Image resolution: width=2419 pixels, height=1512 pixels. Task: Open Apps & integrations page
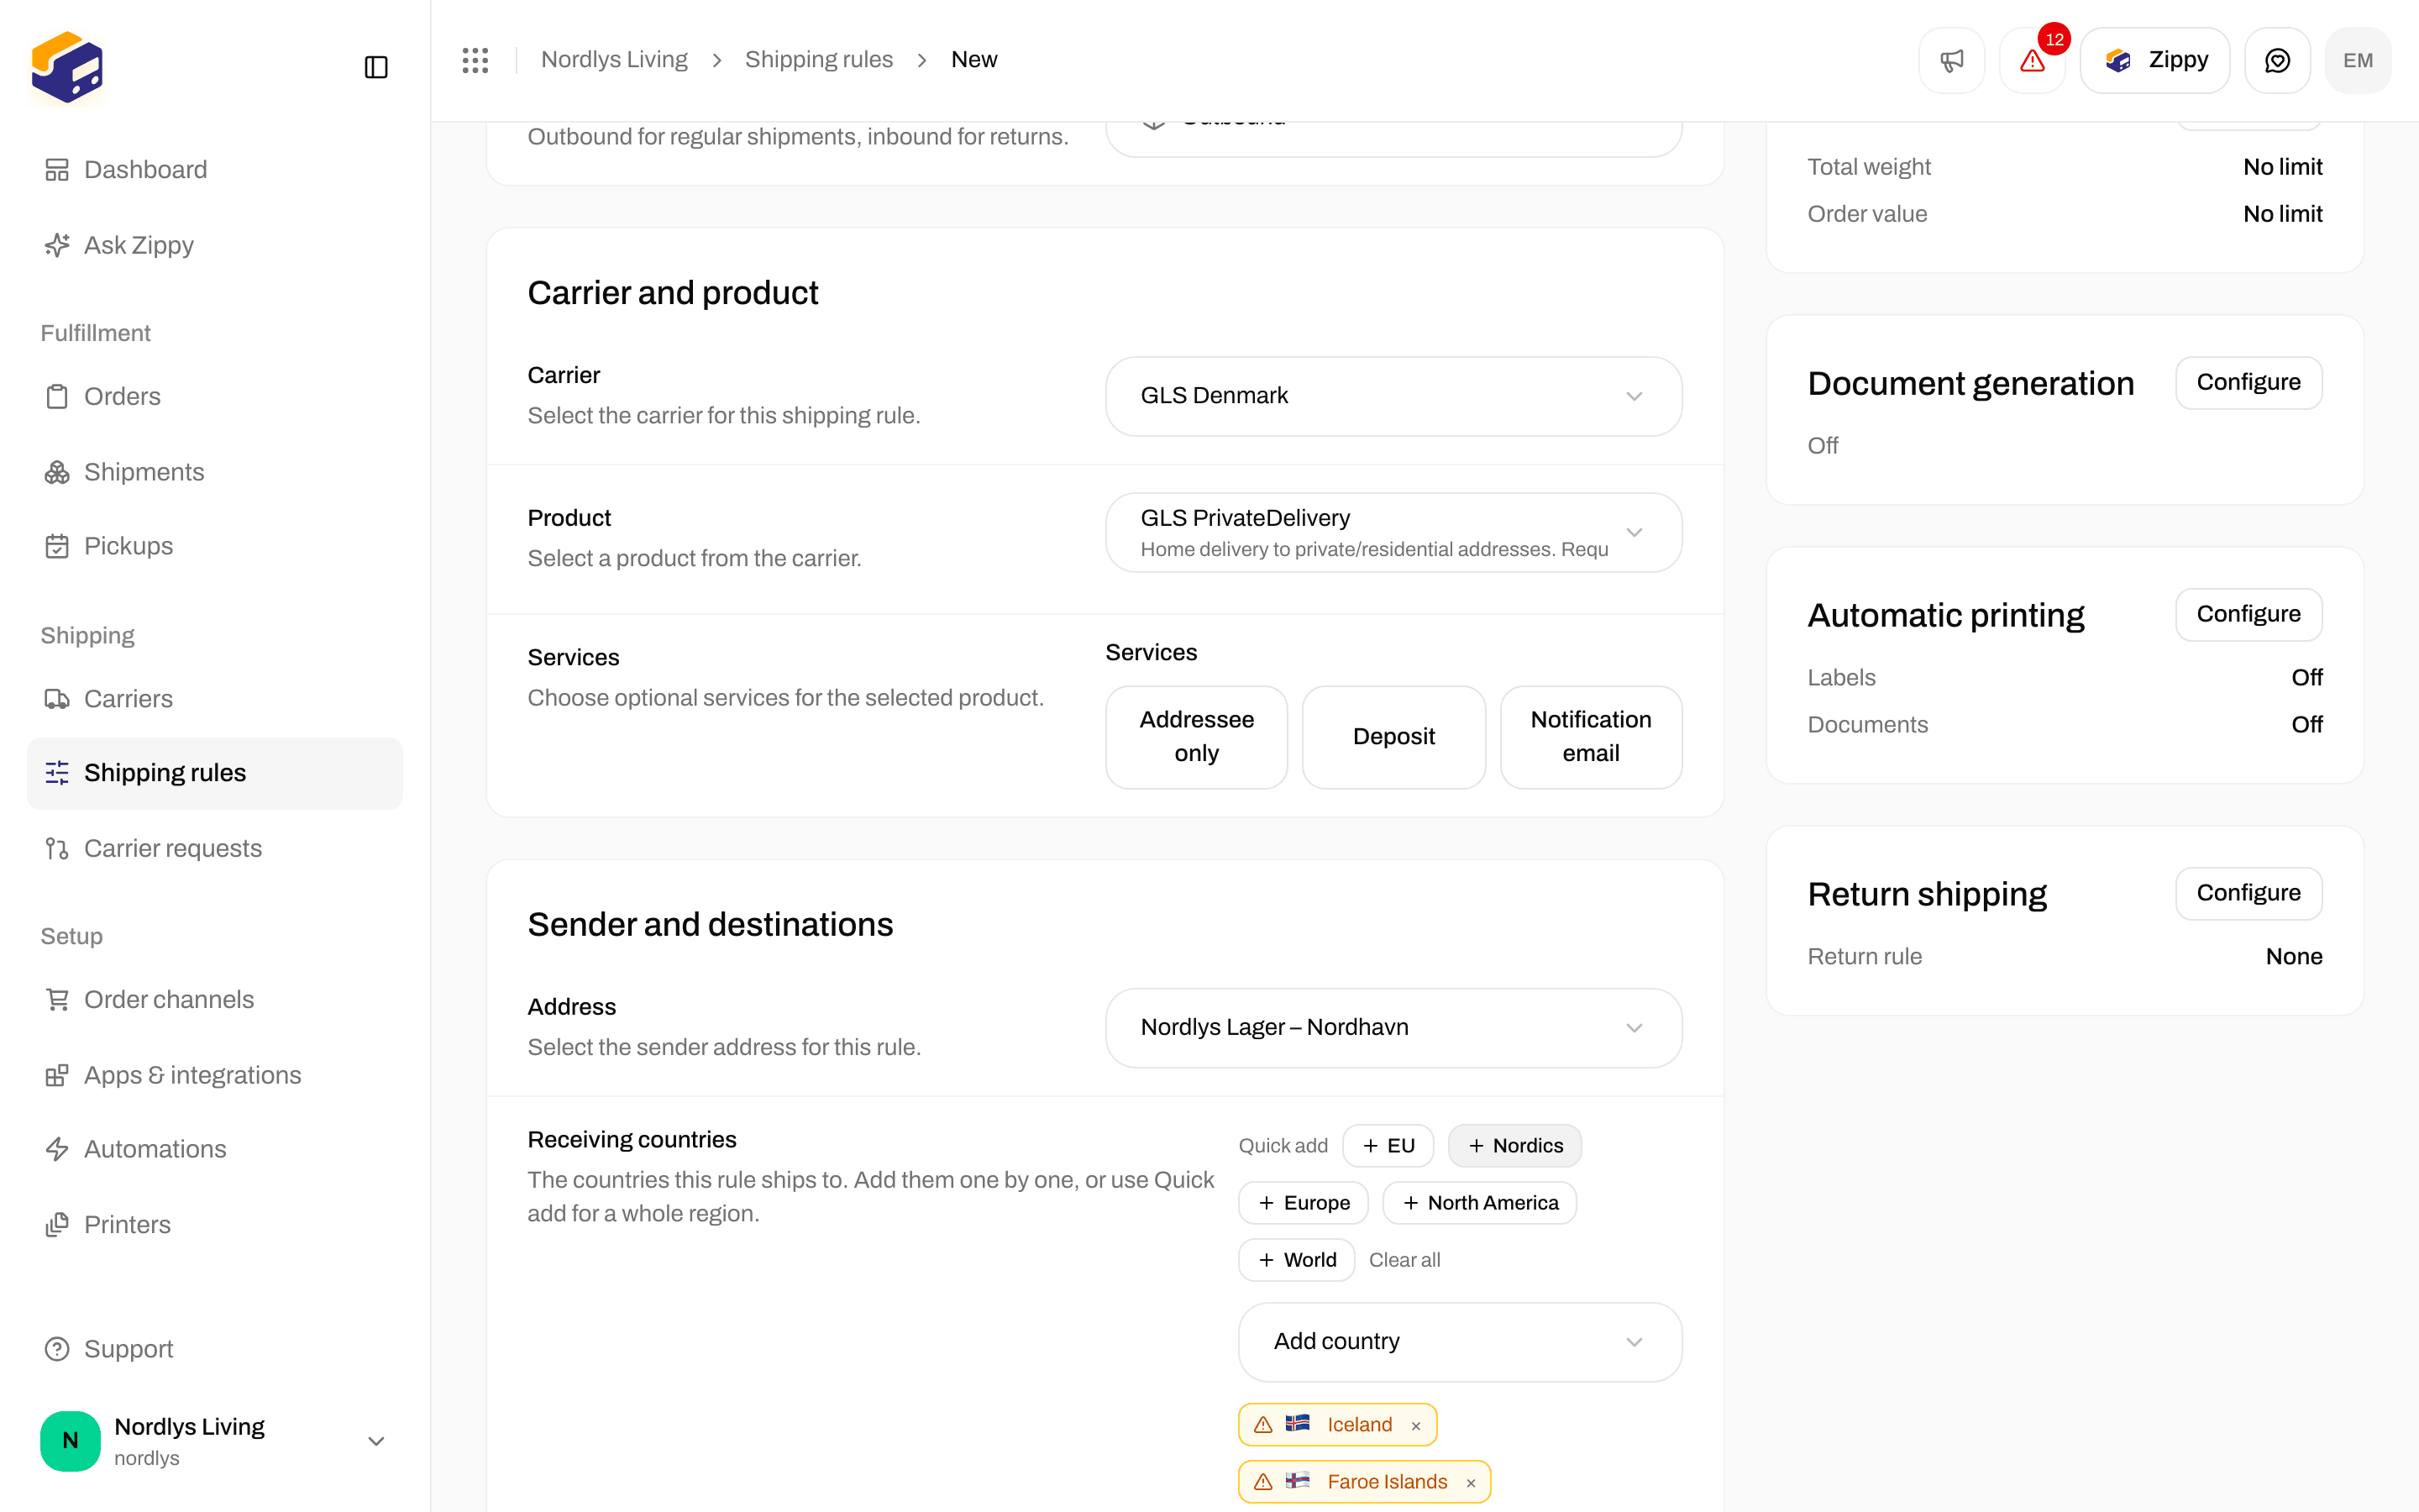(215, 1075)
